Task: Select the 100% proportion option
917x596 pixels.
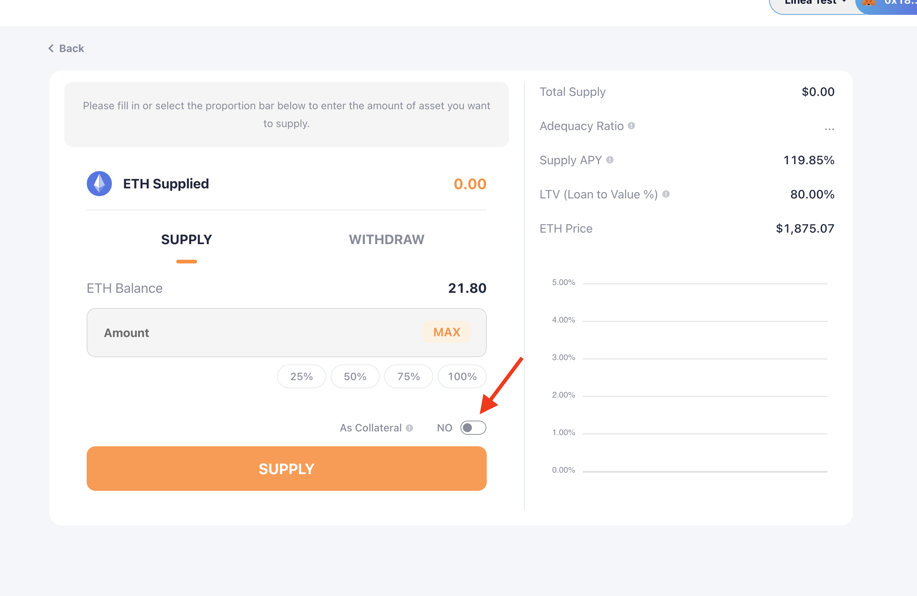Action: coord(462,376)
